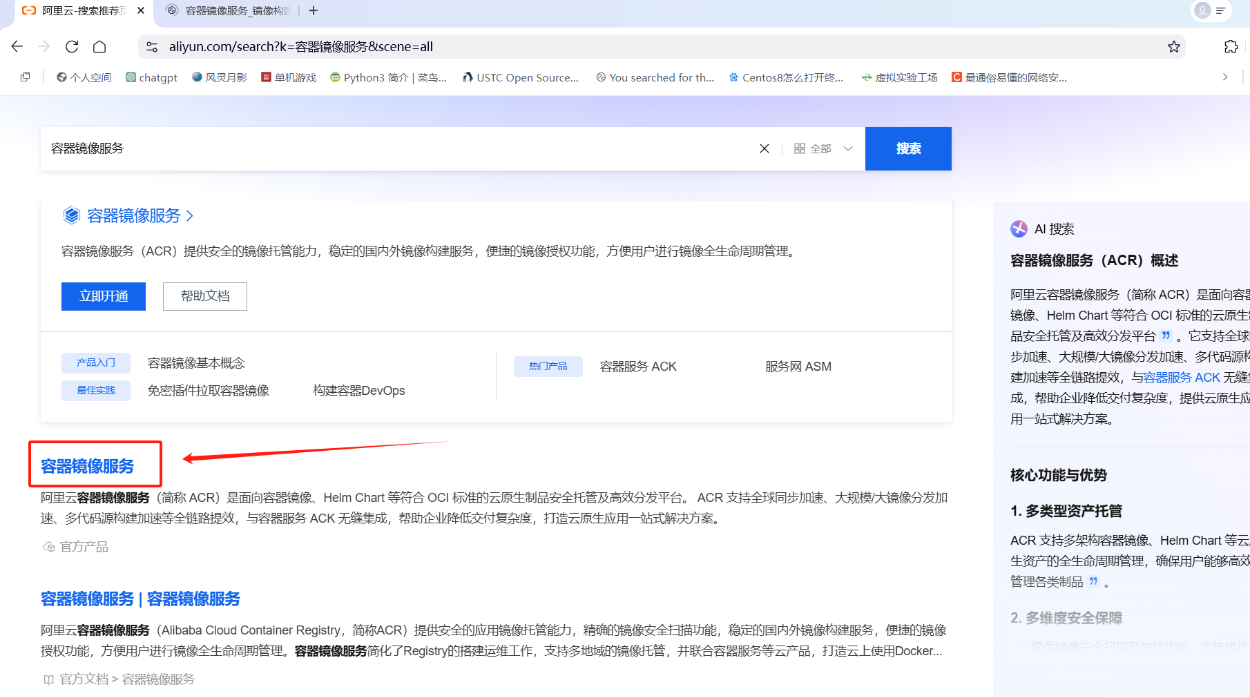
Task: Open the You searched for bookmark
Action: [655, 77]
